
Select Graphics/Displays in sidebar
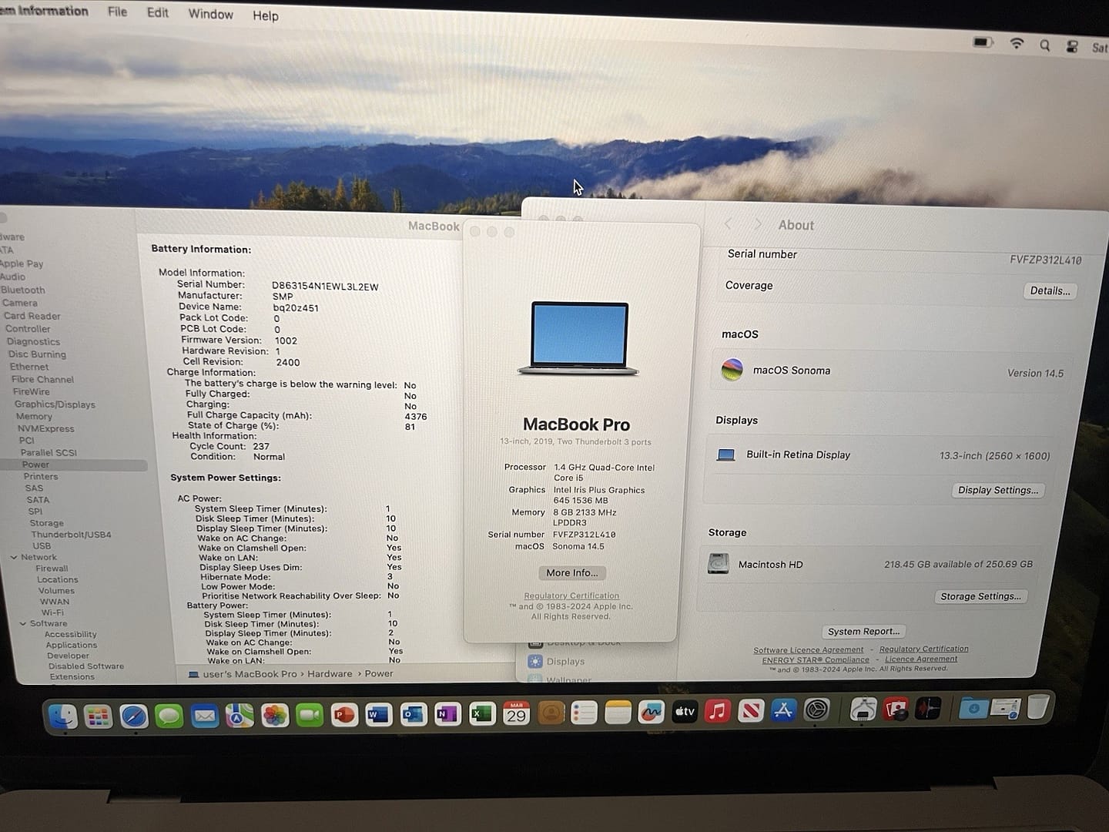click(55, 404)
